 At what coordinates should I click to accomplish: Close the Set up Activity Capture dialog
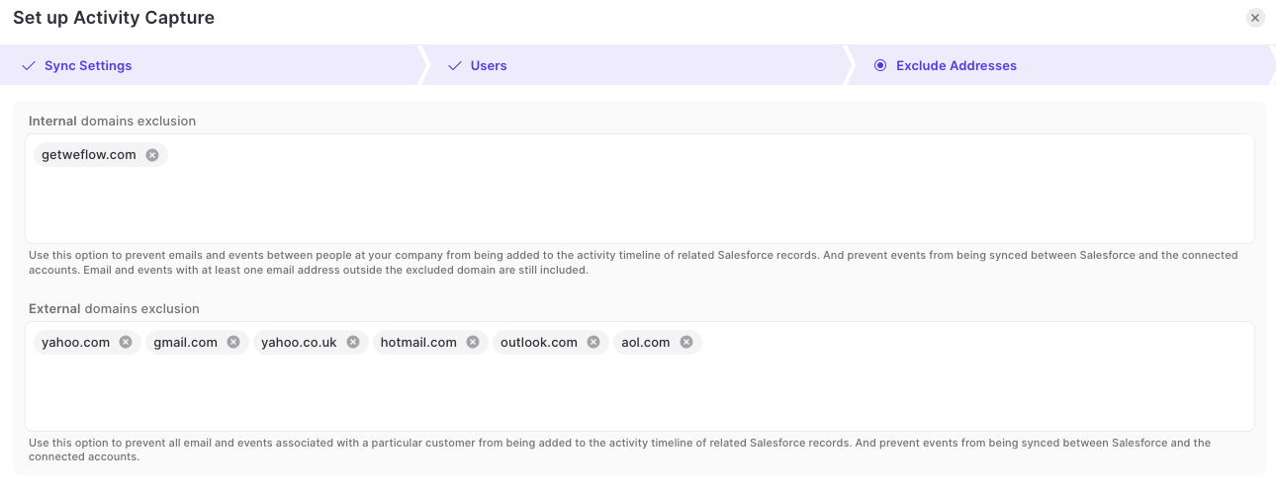tap(1255, 18)
